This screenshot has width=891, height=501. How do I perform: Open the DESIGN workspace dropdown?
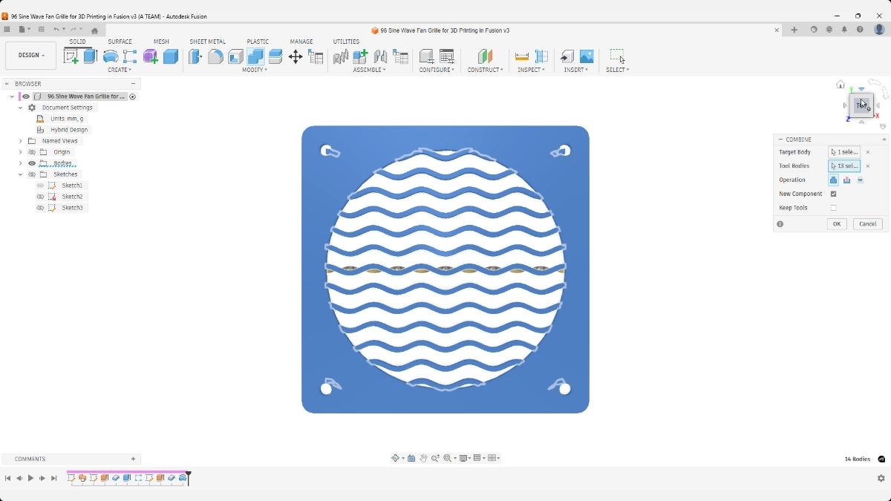point(31,56)
